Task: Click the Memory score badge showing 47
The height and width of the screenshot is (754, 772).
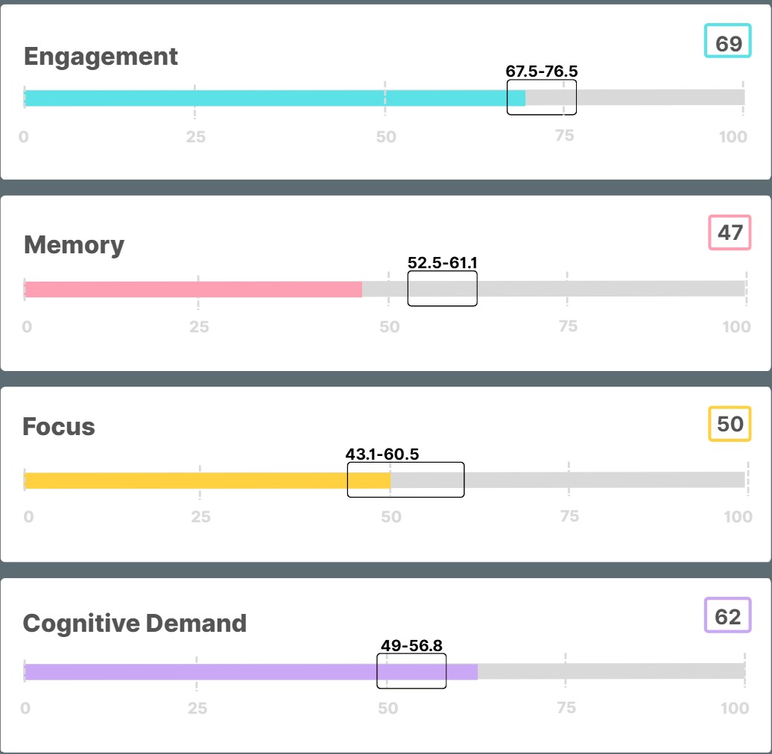Action: point(730,232)
